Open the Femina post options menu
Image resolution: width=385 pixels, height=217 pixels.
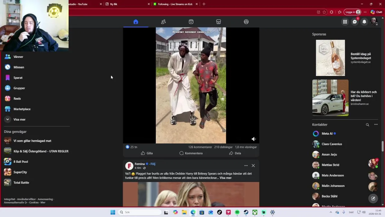246,165
